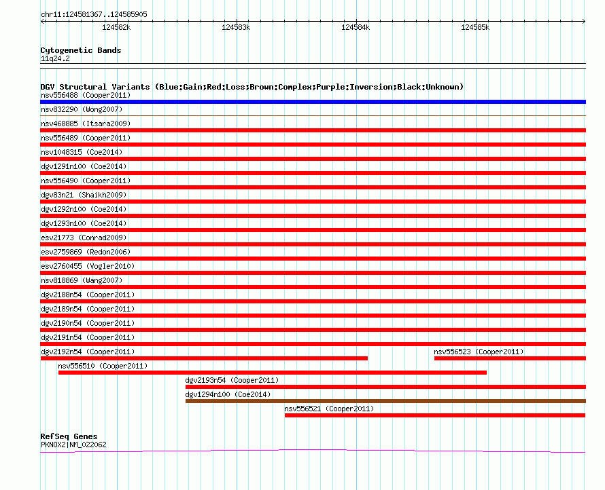Image resolution: width=605 pixels, height=490 pixels.
Task: Click the red loss bar under nsv556523
Action: [x=510, y=358]
